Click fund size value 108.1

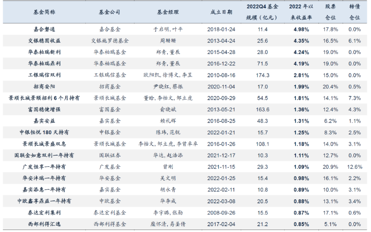point(263,144)
